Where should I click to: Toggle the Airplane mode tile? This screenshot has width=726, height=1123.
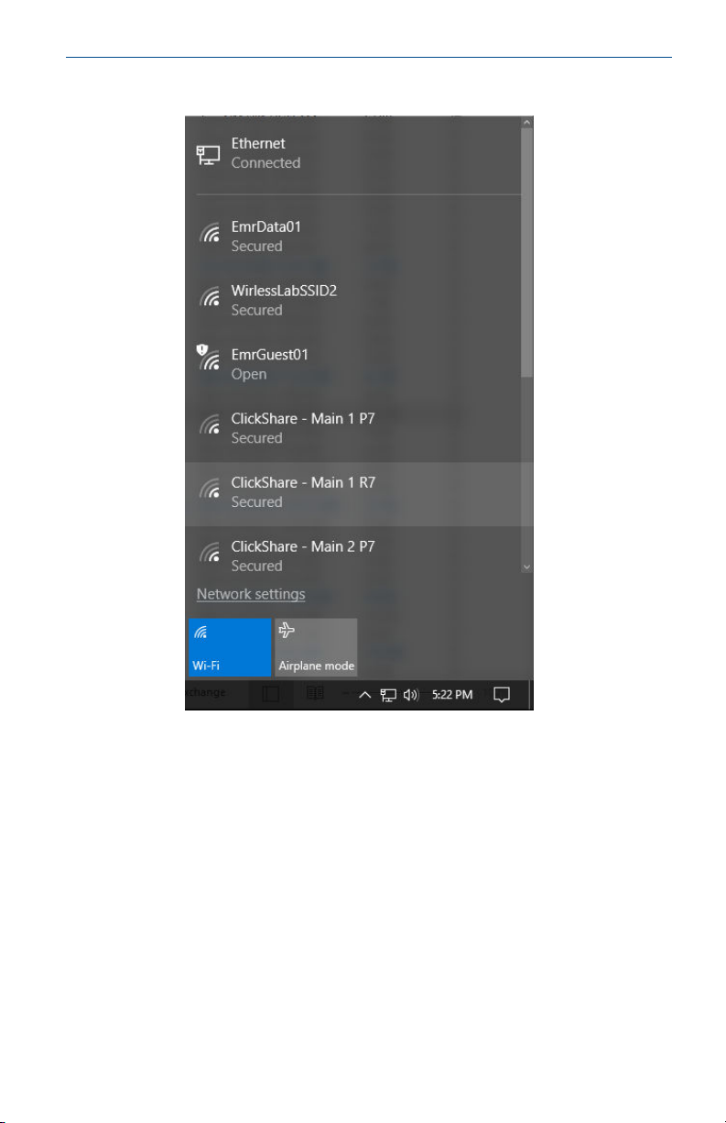tap(316, 647)
